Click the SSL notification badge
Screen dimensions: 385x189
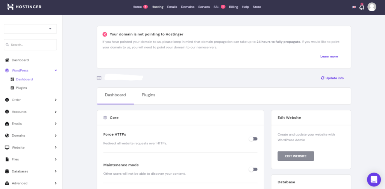point(223,7)
